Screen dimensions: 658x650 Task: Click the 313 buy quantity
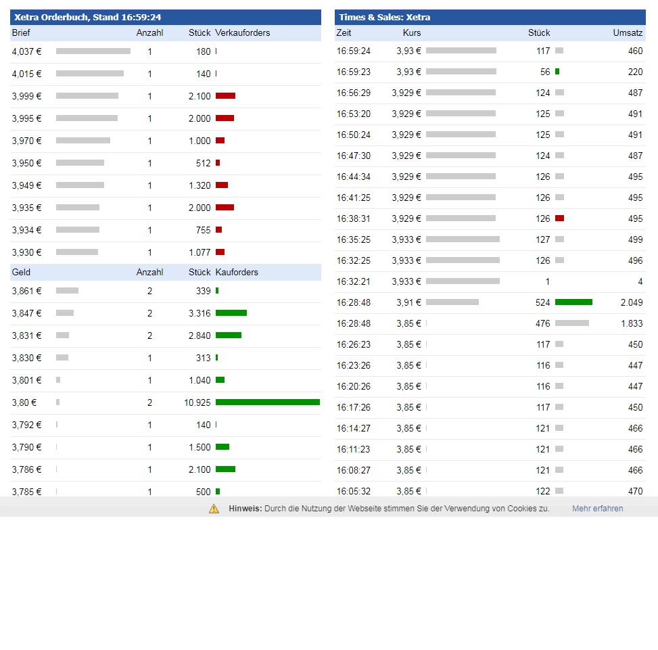[203, 358]
